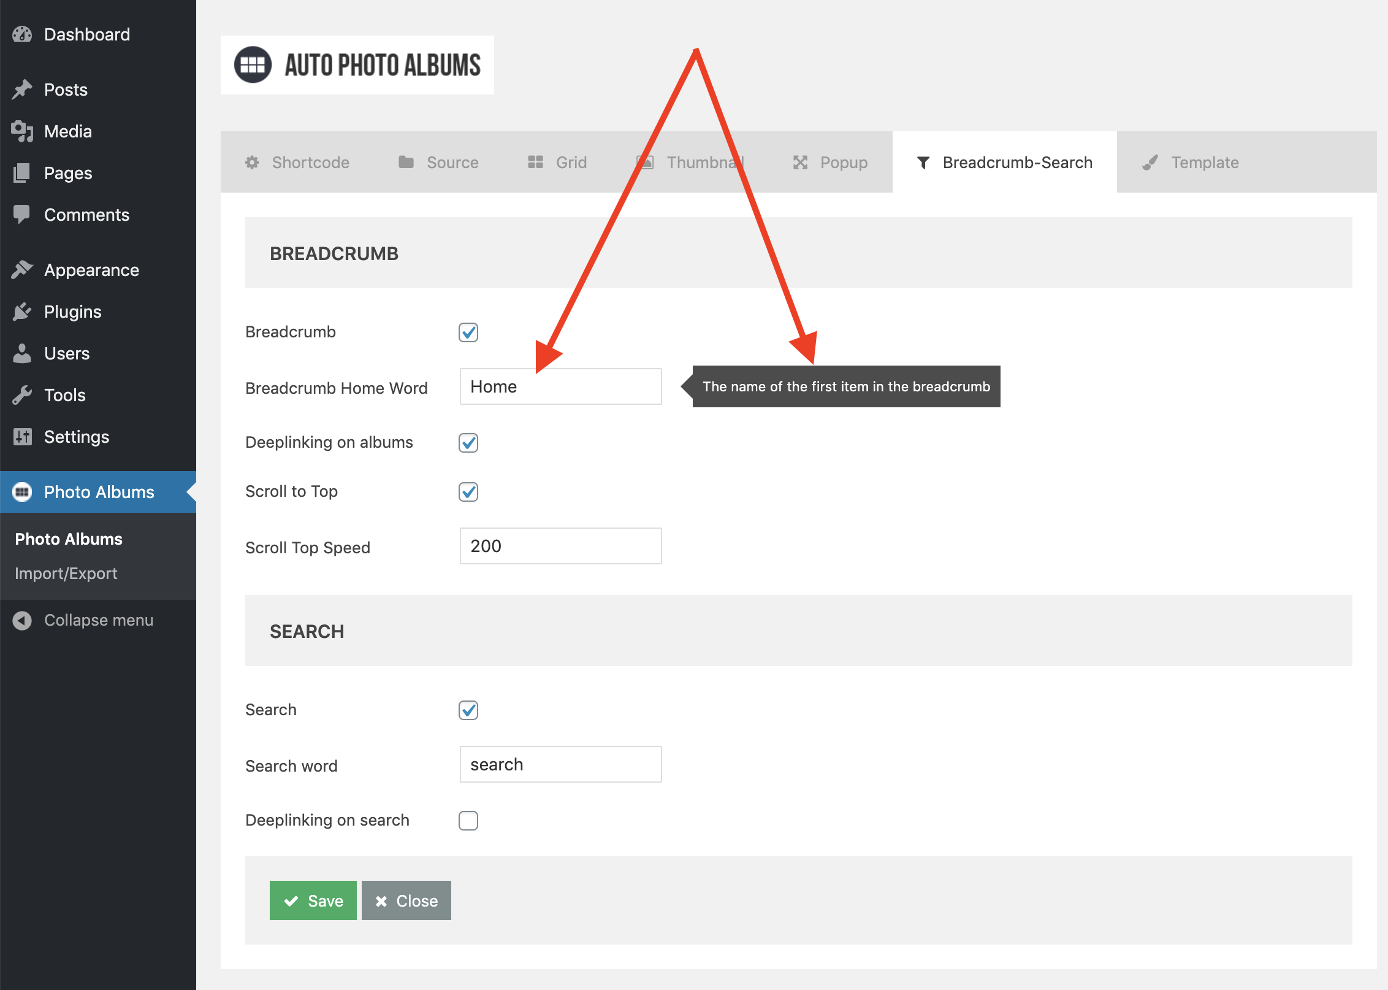1388x990 pixels.
Task: Uncheck Deeplinking on albums
Action: pyautogui.click(x=468, y=443)
